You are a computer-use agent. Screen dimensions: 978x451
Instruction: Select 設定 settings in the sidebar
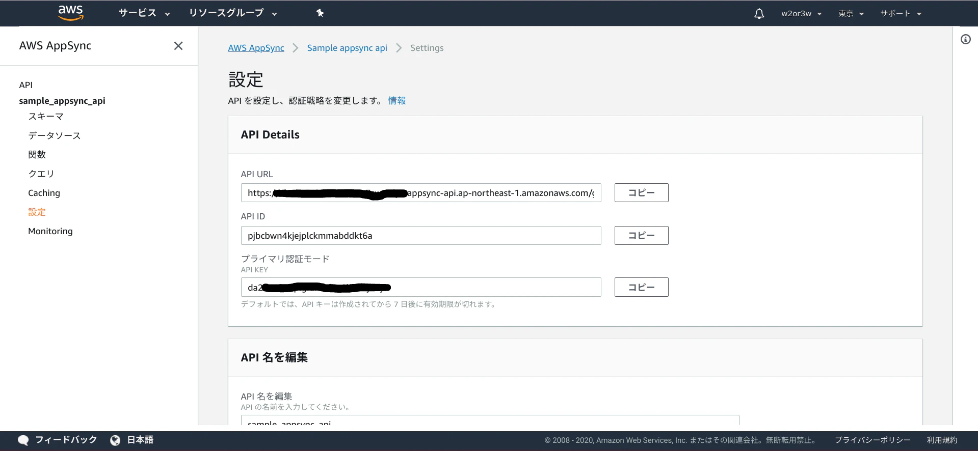(x=37, y=212)
